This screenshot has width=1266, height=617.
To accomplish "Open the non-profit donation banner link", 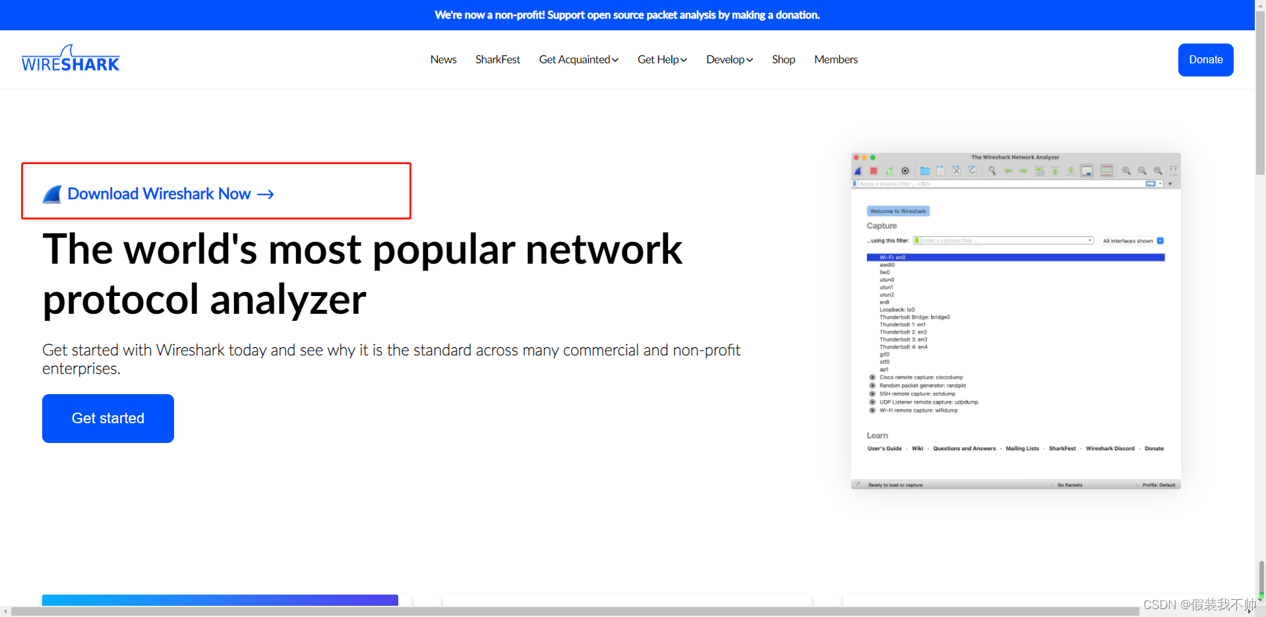I will pyautogui.click(x=627, y=15).
